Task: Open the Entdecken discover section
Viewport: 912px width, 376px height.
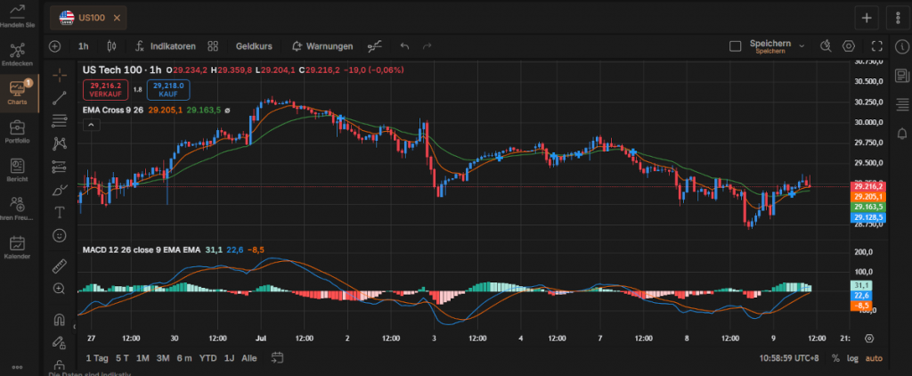Action: click(x=18, y=54)
